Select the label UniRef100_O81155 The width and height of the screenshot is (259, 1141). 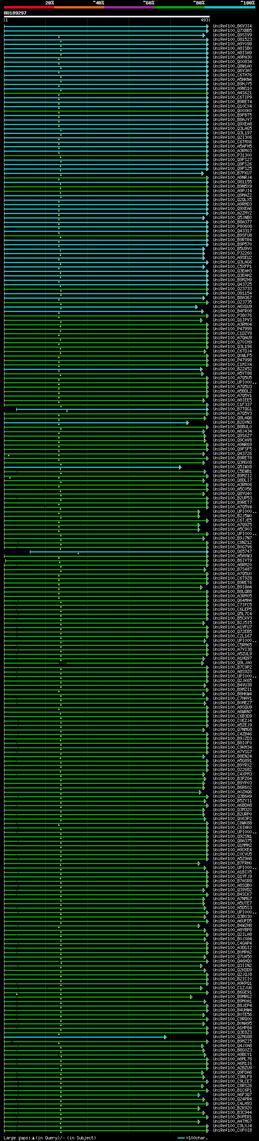coord(232,182)
